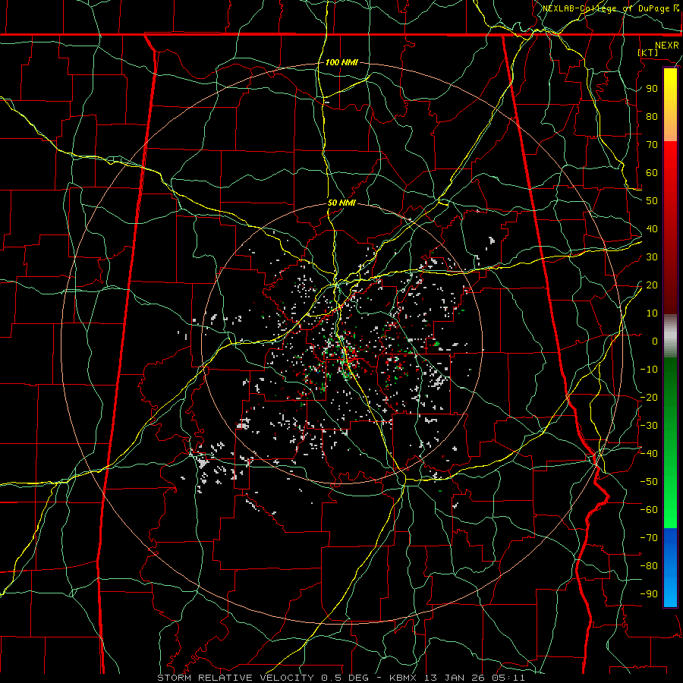Click the NEXR label above the color scale
The width and height of the screenshot is (683, 683).
tap(667, 46)
